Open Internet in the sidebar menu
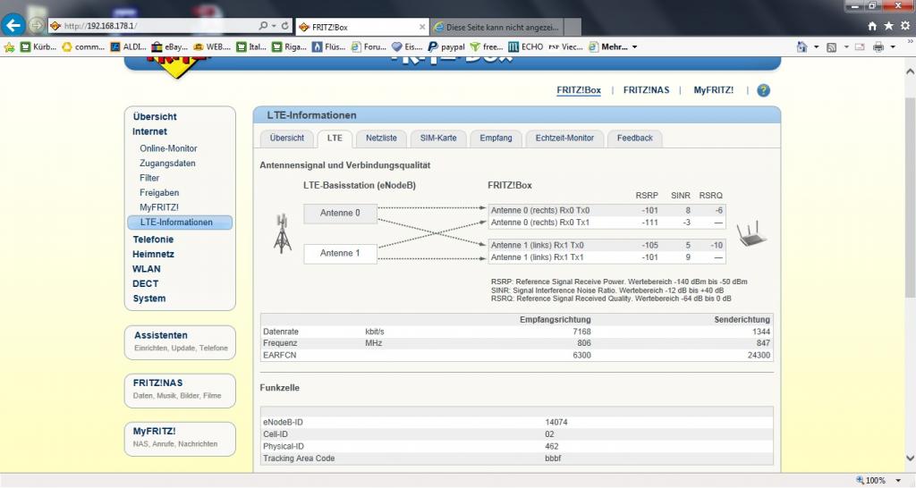This screenshot has height=488, width=916. (x=149, y=132)
